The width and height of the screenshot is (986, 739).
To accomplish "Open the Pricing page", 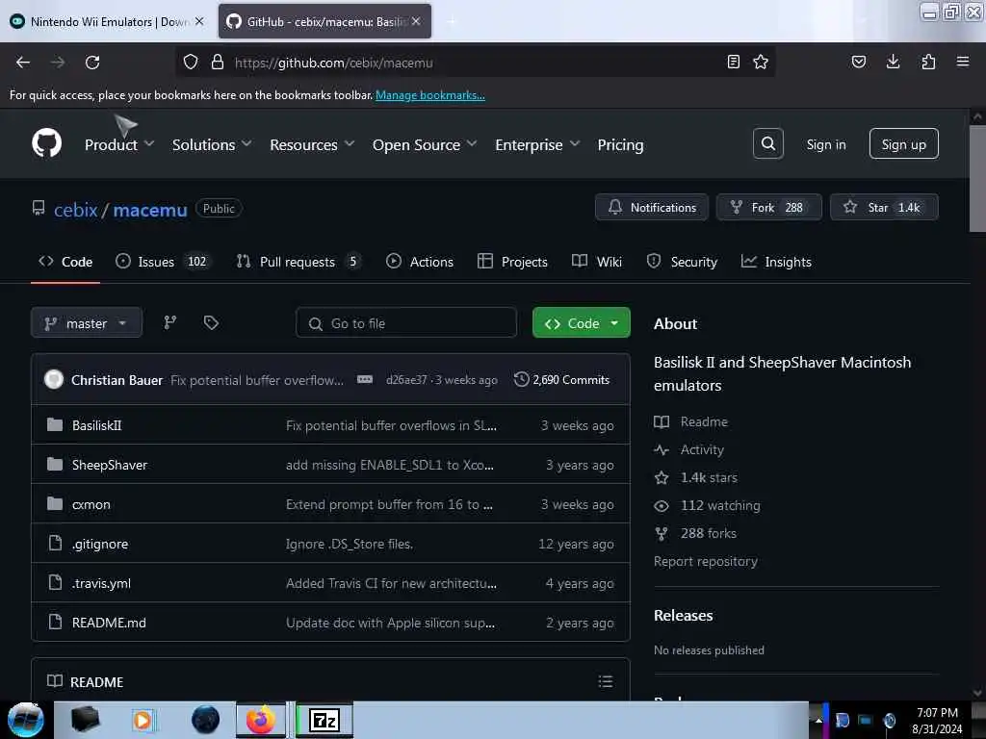I will pyautogui.click(x=620, y=144).
